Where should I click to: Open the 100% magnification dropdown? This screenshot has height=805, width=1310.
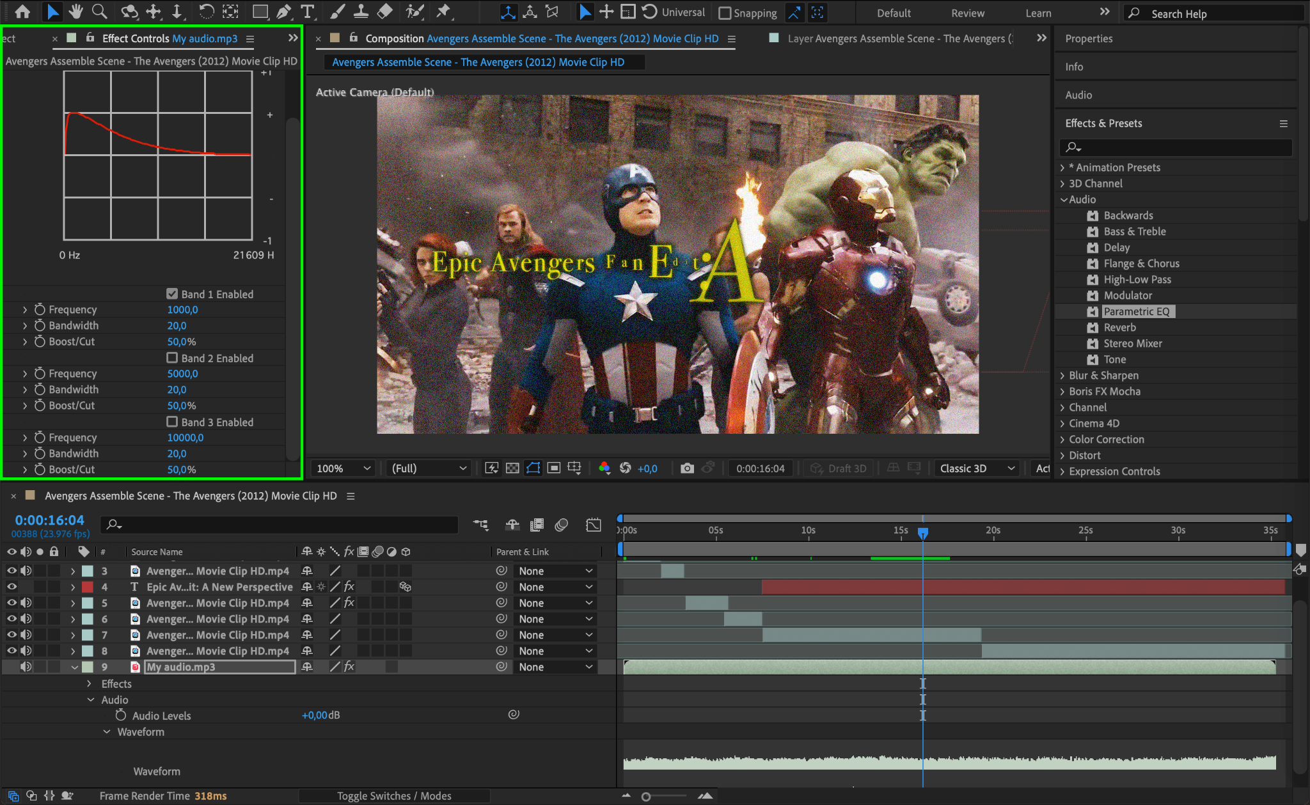pyautogui.click(x=343, y=468)
